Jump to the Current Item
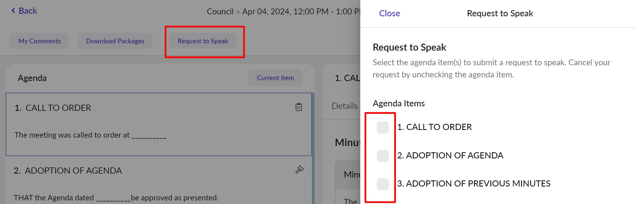 [275, 78]
